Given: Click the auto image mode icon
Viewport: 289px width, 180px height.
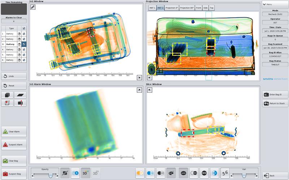Looking at the screenshot, I should click(x=183, y=173).
